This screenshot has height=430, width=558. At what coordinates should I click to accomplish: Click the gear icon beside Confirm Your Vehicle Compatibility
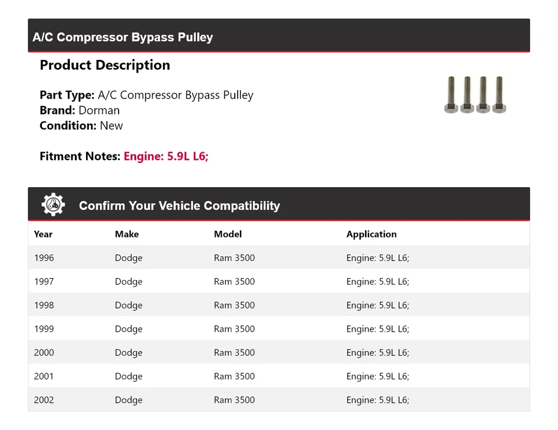(x=53, y=205)
